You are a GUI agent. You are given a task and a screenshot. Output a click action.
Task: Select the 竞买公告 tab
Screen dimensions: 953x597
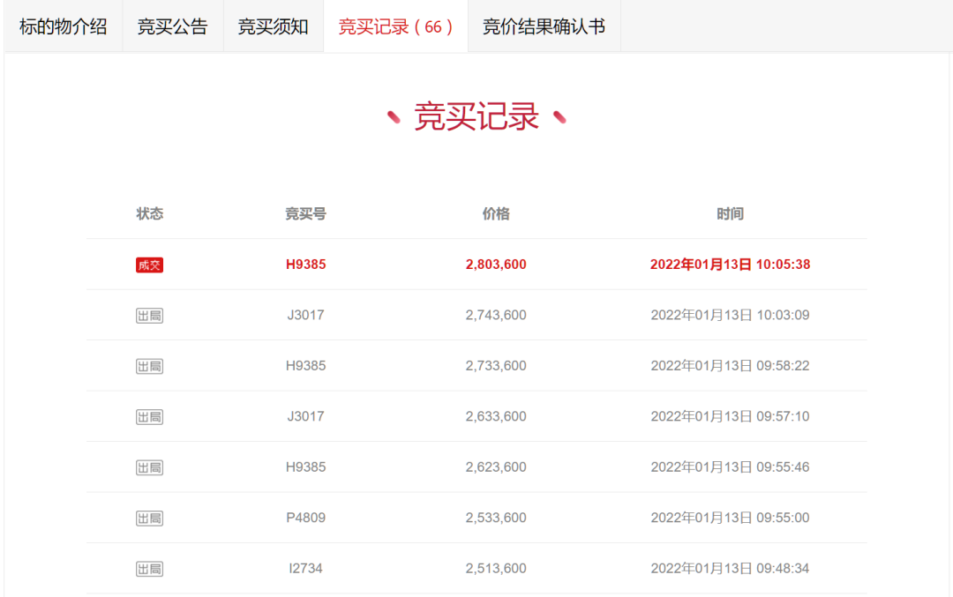coord(172,26)
